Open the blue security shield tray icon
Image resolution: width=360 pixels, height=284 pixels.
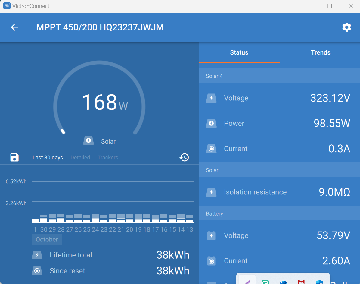coord(319,282)
